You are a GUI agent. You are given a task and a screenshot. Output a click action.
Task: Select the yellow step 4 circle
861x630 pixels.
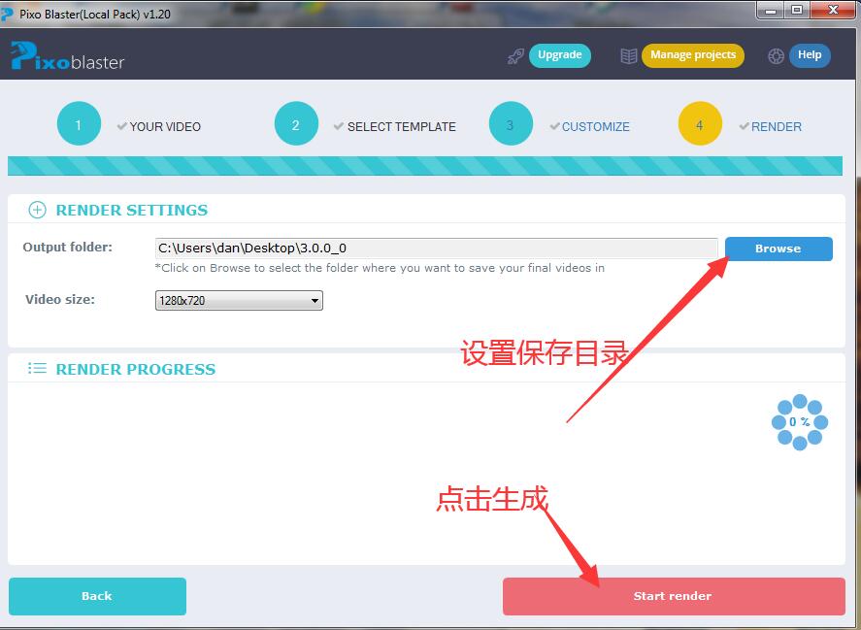pyautogui.click(x=700, y=123)
